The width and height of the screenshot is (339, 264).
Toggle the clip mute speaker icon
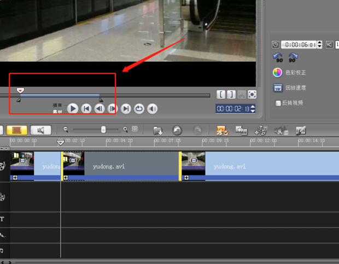click(330, 45)
